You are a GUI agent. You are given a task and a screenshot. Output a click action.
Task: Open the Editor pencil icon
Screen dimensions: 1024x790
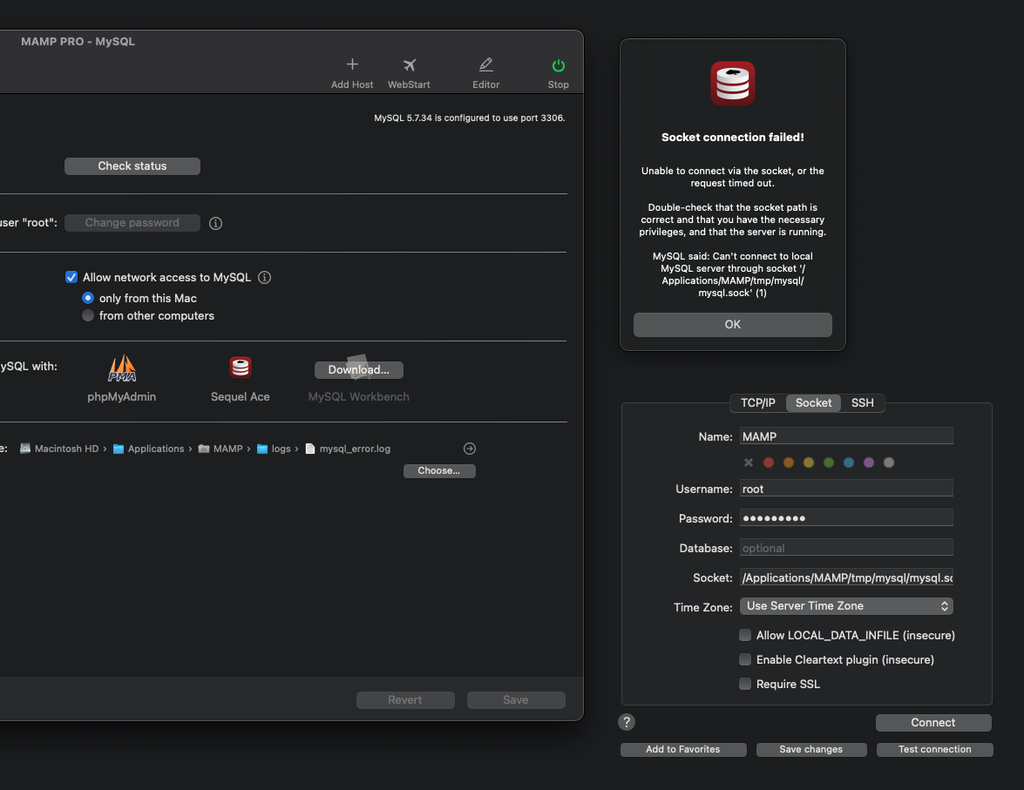click(486, 64)
